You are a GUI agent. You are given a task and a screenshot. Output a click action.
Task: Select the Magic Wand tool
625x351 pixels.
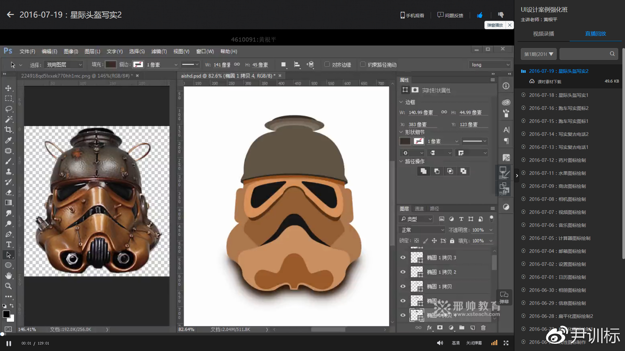[x=8, y=119]
